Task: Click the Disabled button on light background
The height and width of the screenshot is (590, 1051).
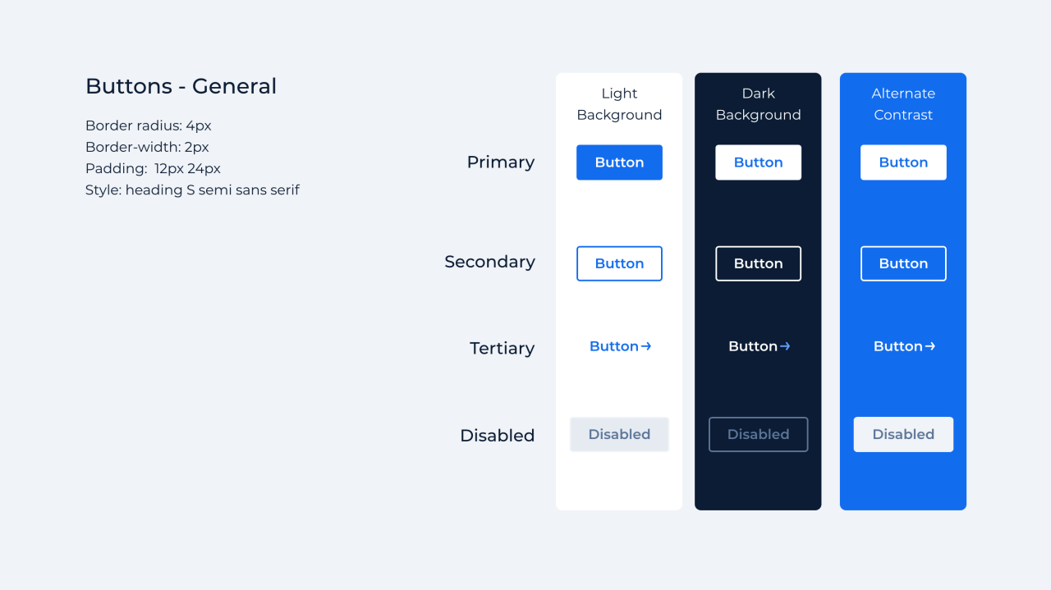Action: [619, 434]
